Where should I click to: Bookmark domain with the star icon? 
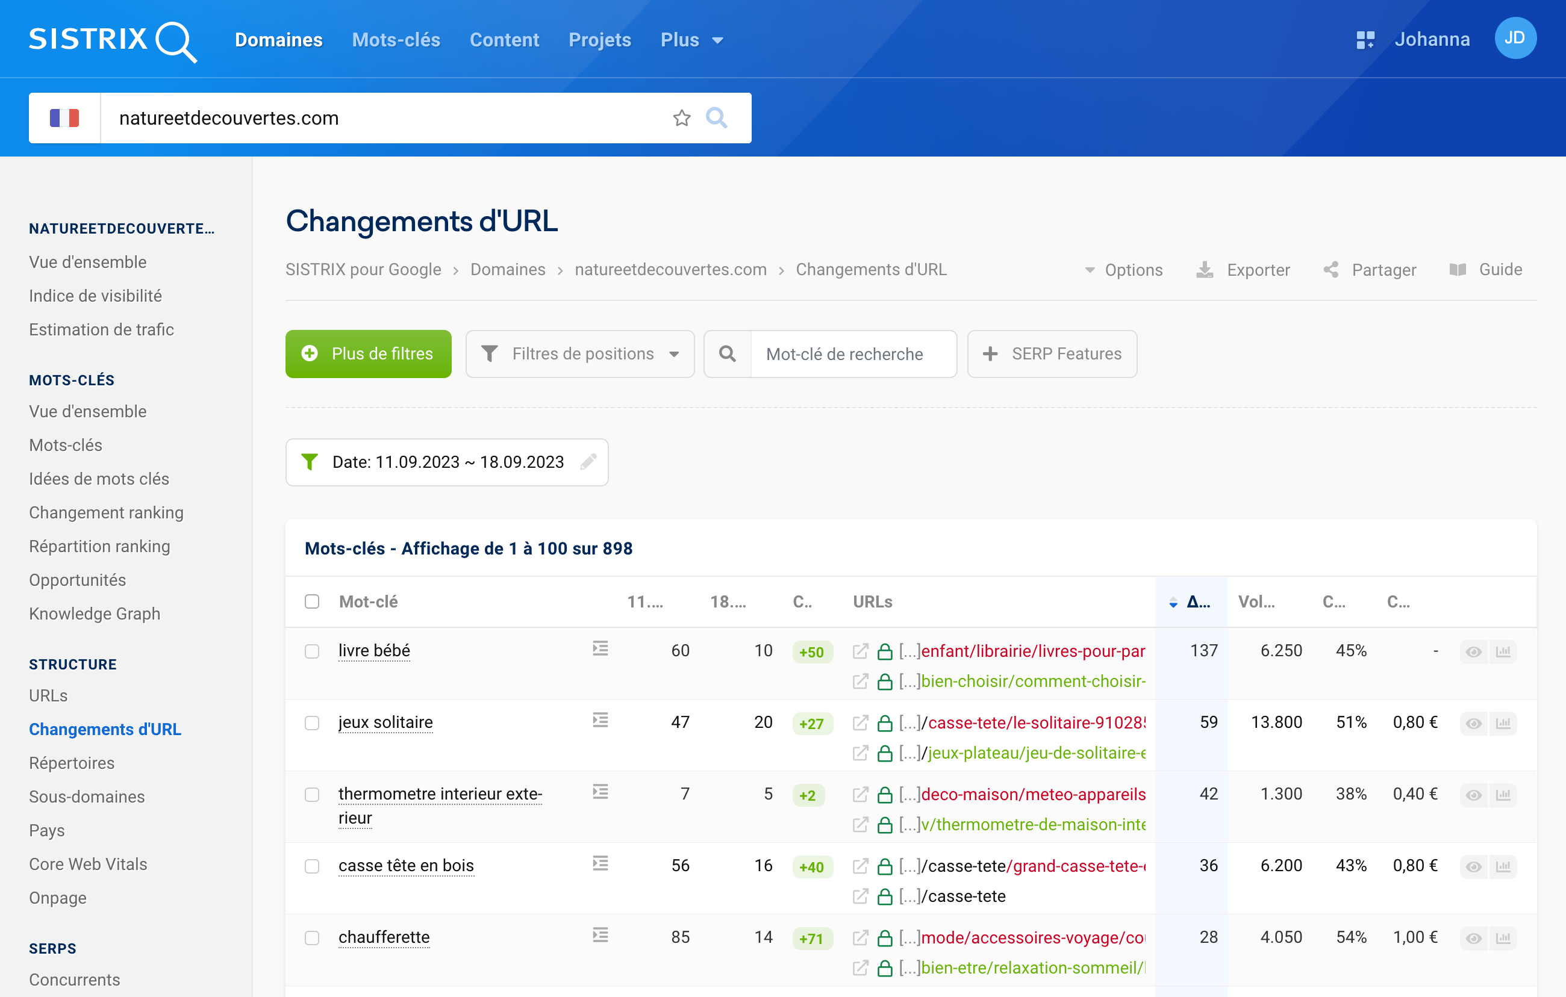coord(681,117)
